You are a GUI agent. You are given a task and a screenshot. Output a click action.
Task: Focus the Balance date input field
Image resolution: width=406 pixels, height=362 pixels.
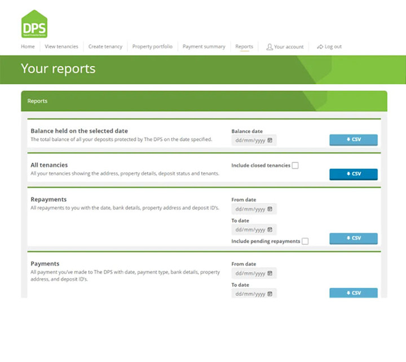point(254,140)
